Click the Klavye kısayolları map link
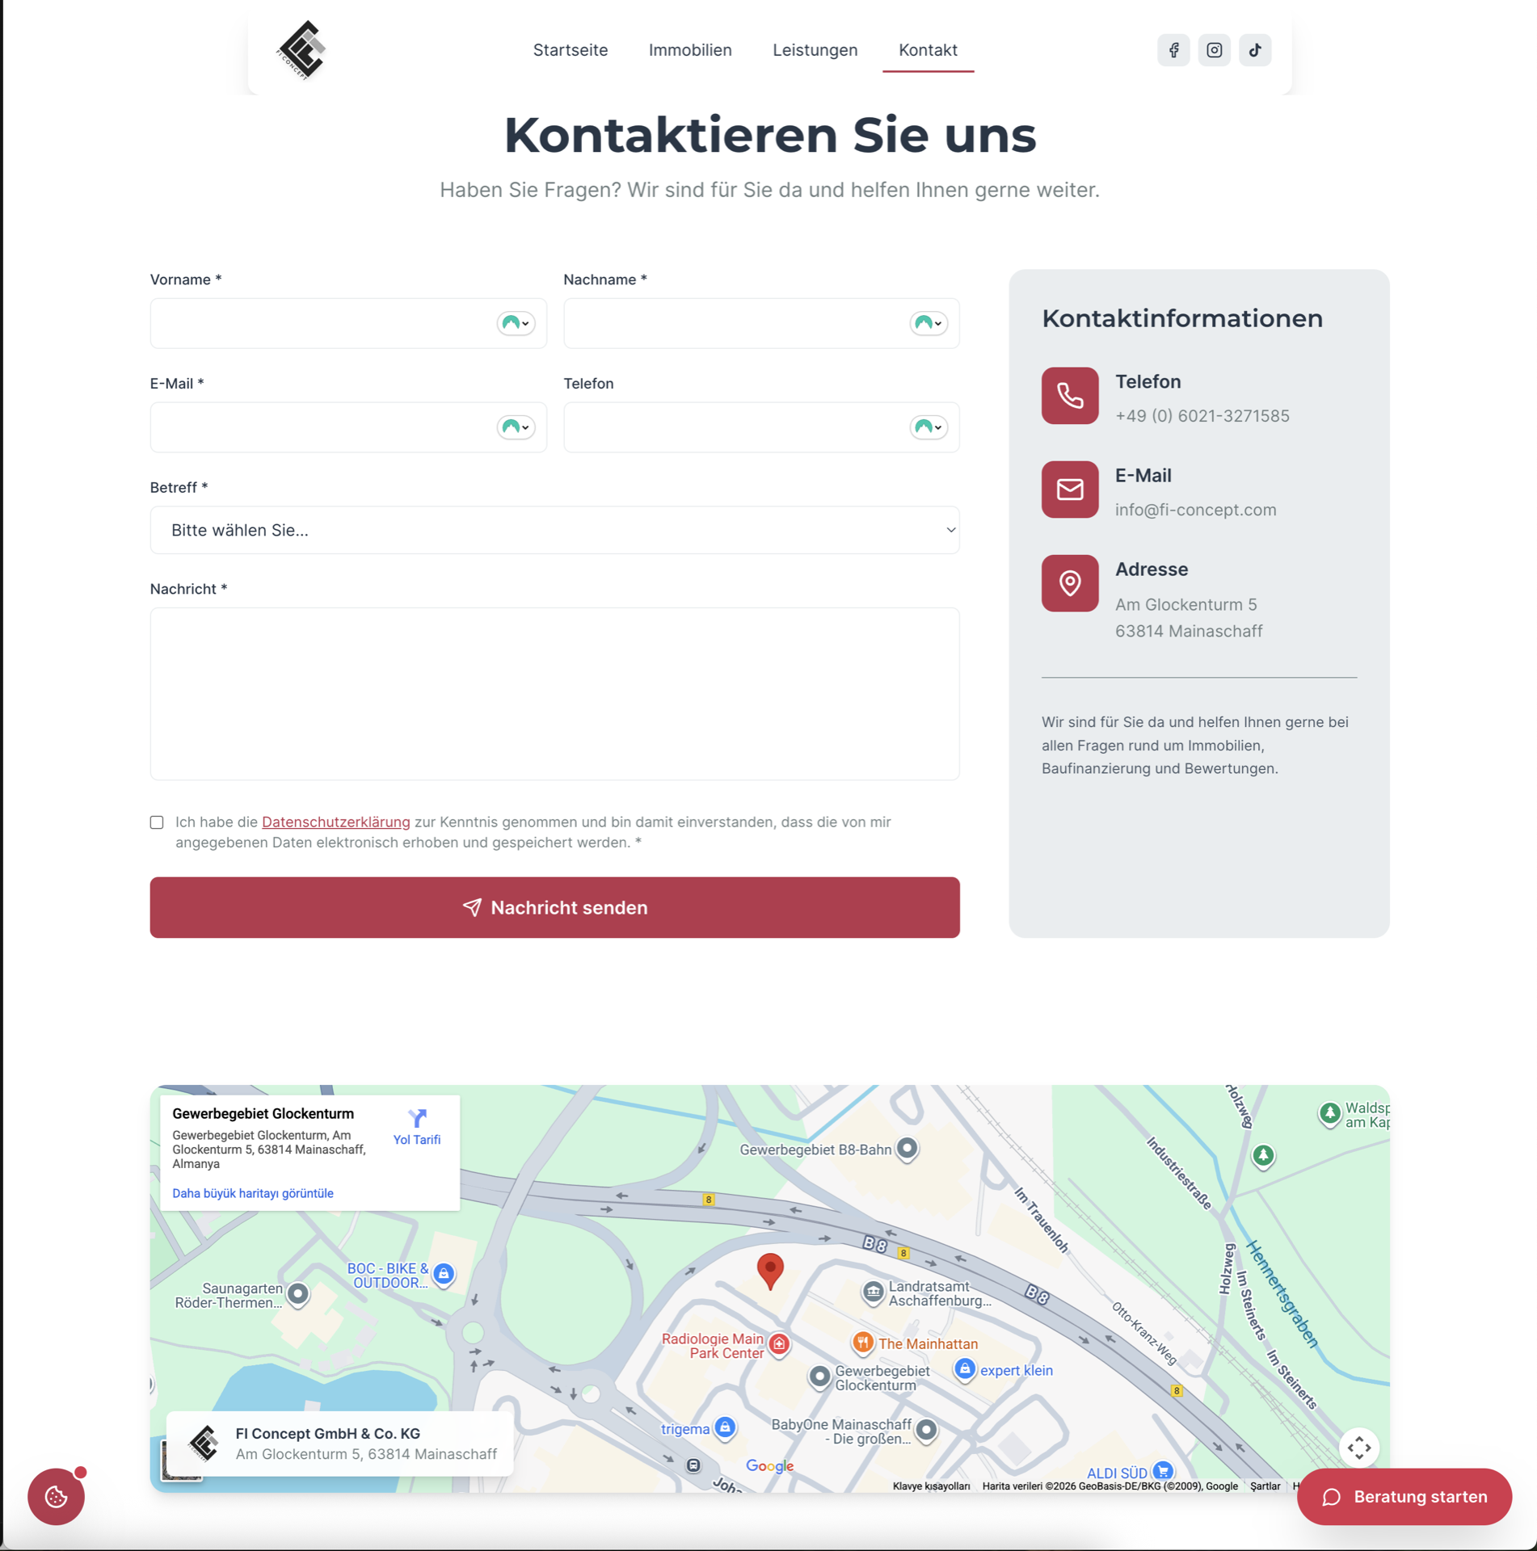 tap(931, 1486)
